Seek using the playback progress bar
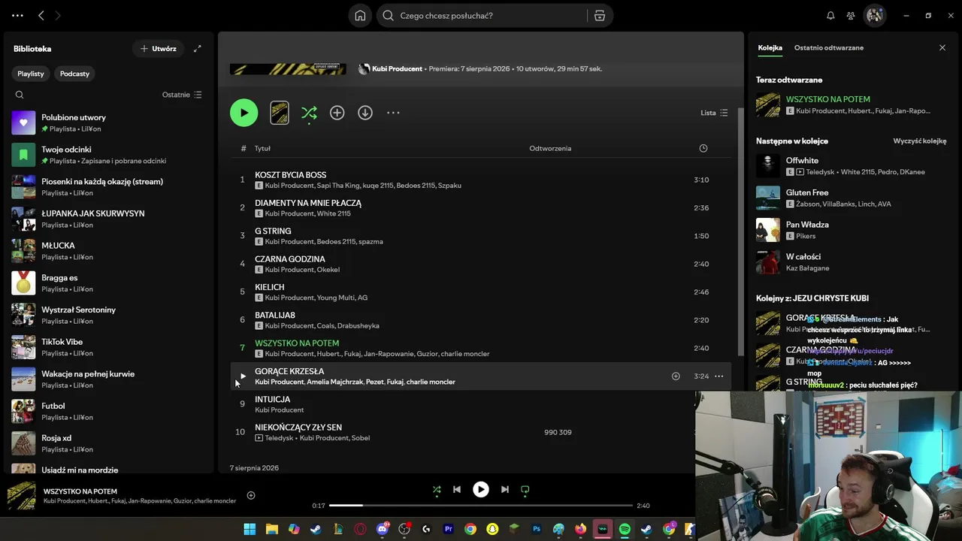Viewport: 962px width, 541px height. [481, 506]
